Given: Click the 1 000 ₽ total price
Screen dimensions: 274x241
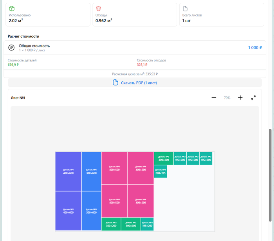Looking at the screenshot, I should pyautogui.click(x=255, y=47).
